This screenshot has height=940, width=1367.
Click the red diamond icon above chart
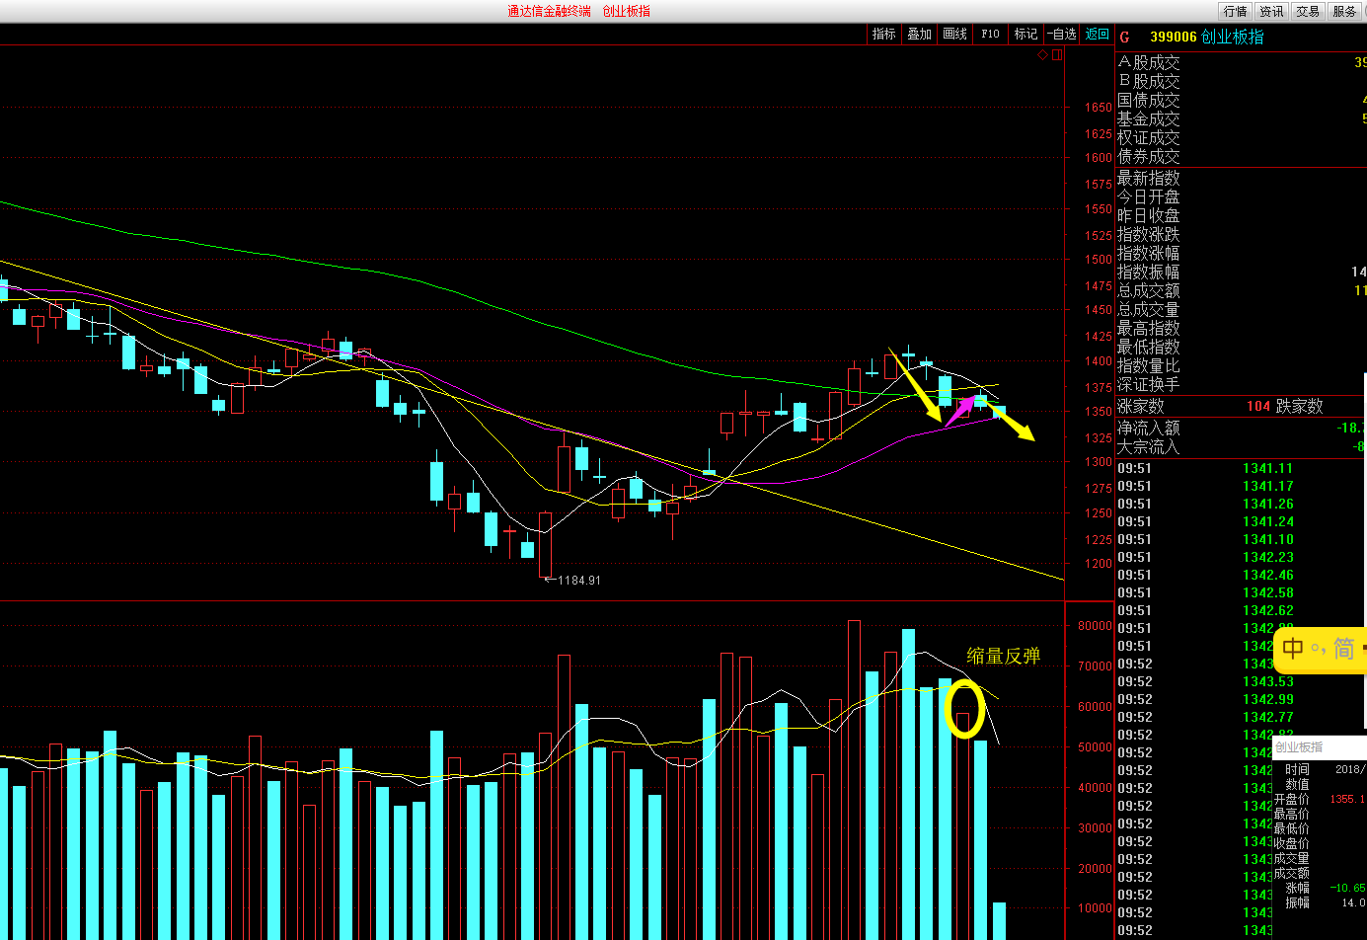(x=1042, y=55)
